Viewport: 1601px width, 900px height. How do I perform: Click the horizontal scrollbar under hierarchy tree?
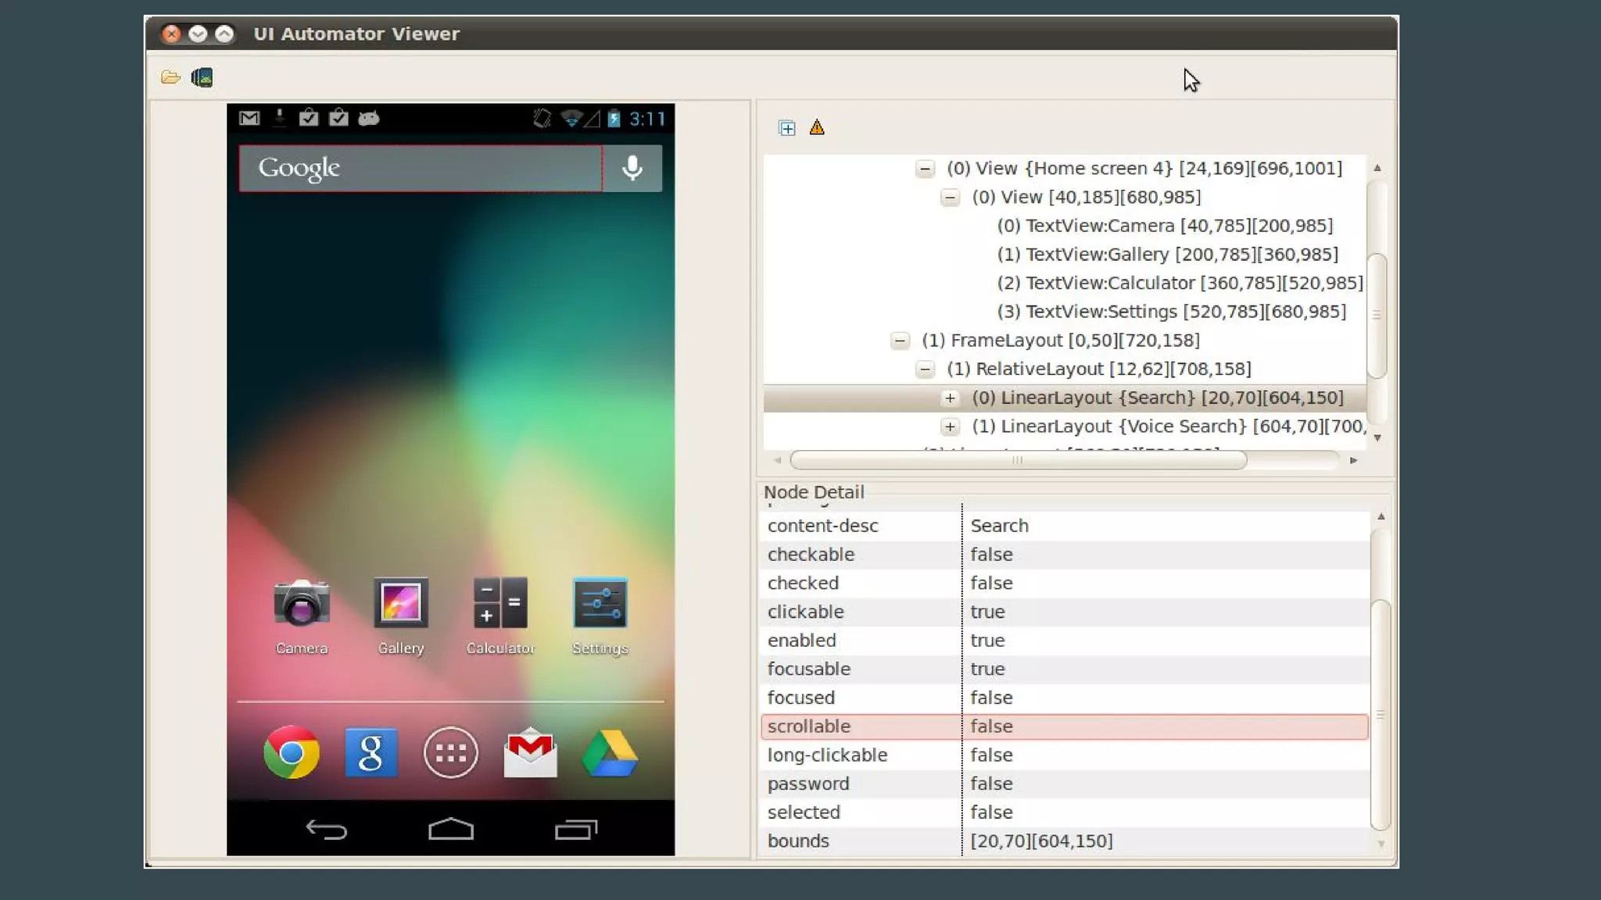point(1017,460)
